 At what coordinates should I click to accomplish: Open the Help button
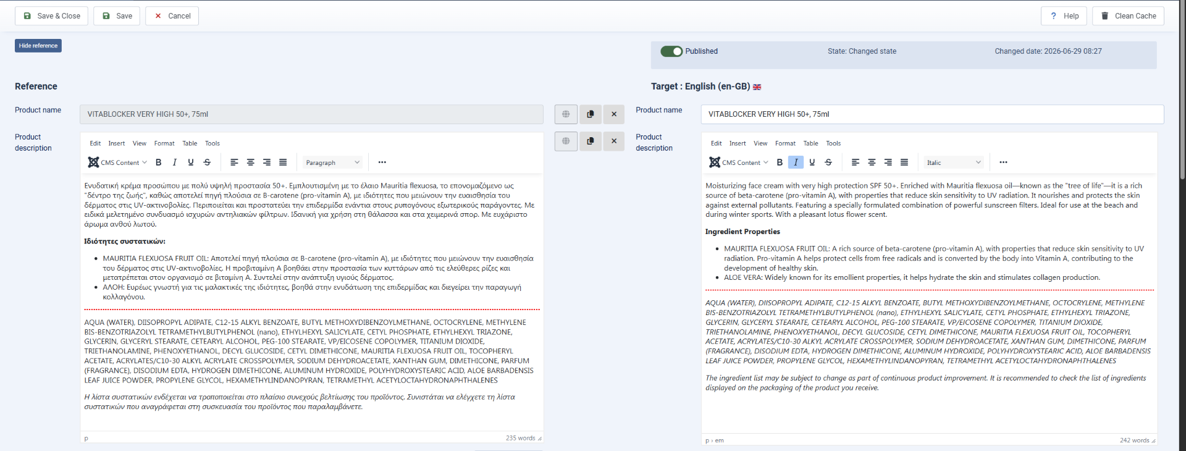click(1064, 16)
